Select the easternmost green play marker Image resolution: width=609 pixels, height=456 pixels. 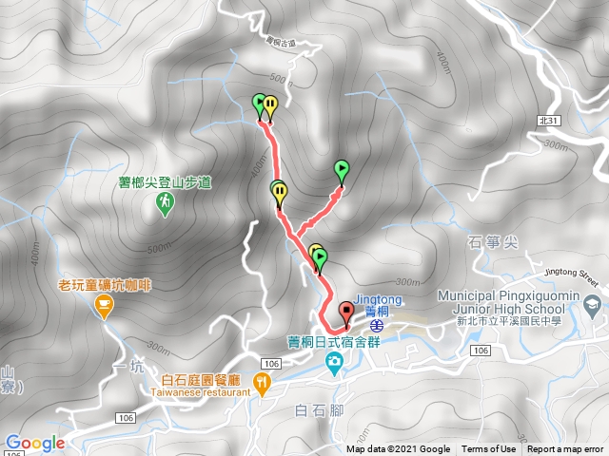tap(342, 171)
